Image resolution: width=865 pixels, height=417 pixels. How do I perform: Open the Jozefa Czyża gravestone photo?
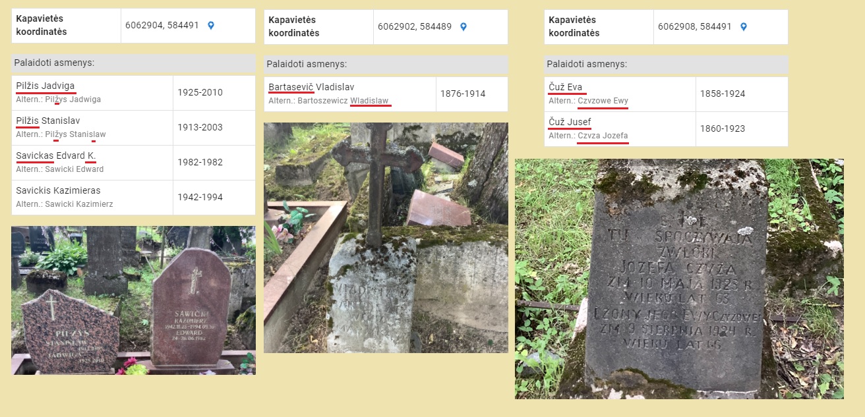point(679,279)
